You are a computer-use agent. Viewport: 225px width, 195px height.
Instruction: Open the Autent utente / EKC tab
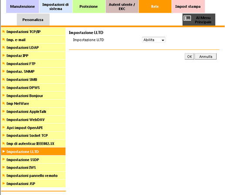122,7
